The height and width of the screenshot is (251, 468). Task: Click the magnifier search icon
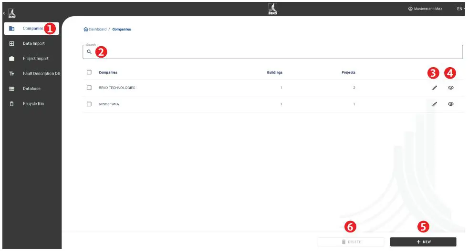(x=89, y=52)
